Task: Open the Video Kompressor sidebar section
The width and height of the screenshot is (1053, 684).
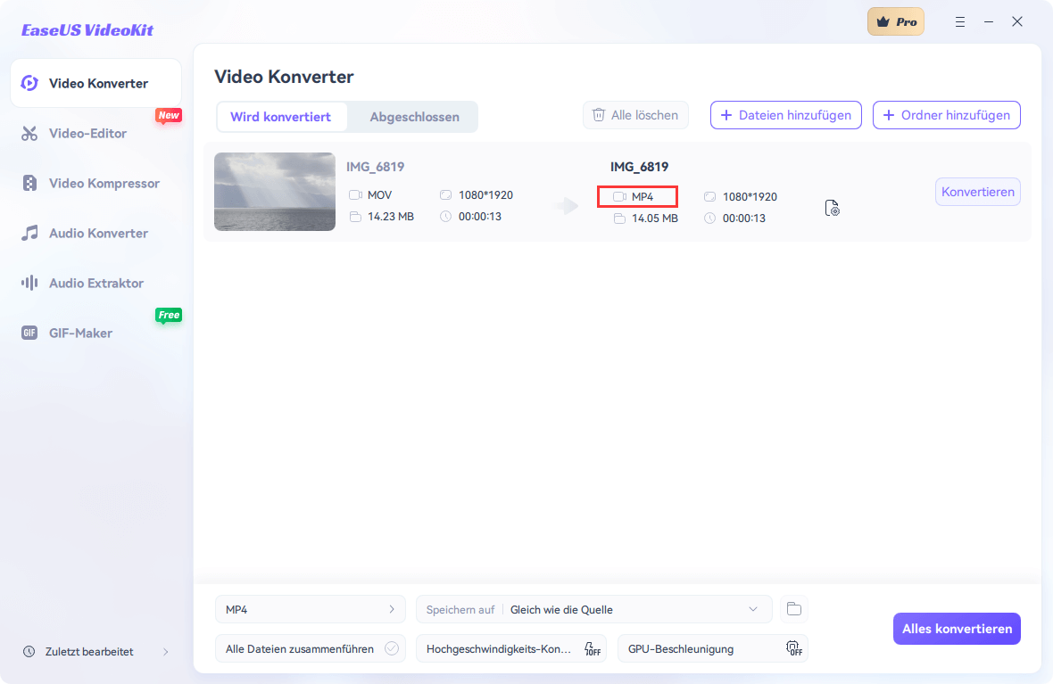Action: (x=96, y=183)
